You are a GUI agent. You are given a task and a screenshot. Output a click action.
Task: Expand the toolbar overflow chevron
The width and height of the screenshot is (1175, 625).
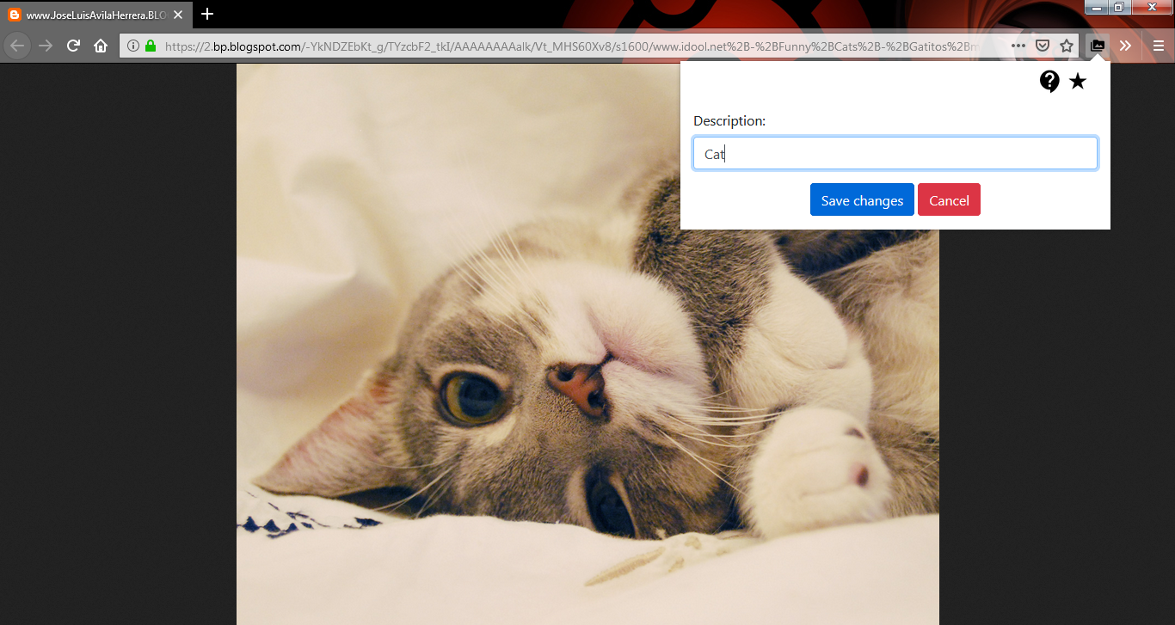(x=1125, y=46)
